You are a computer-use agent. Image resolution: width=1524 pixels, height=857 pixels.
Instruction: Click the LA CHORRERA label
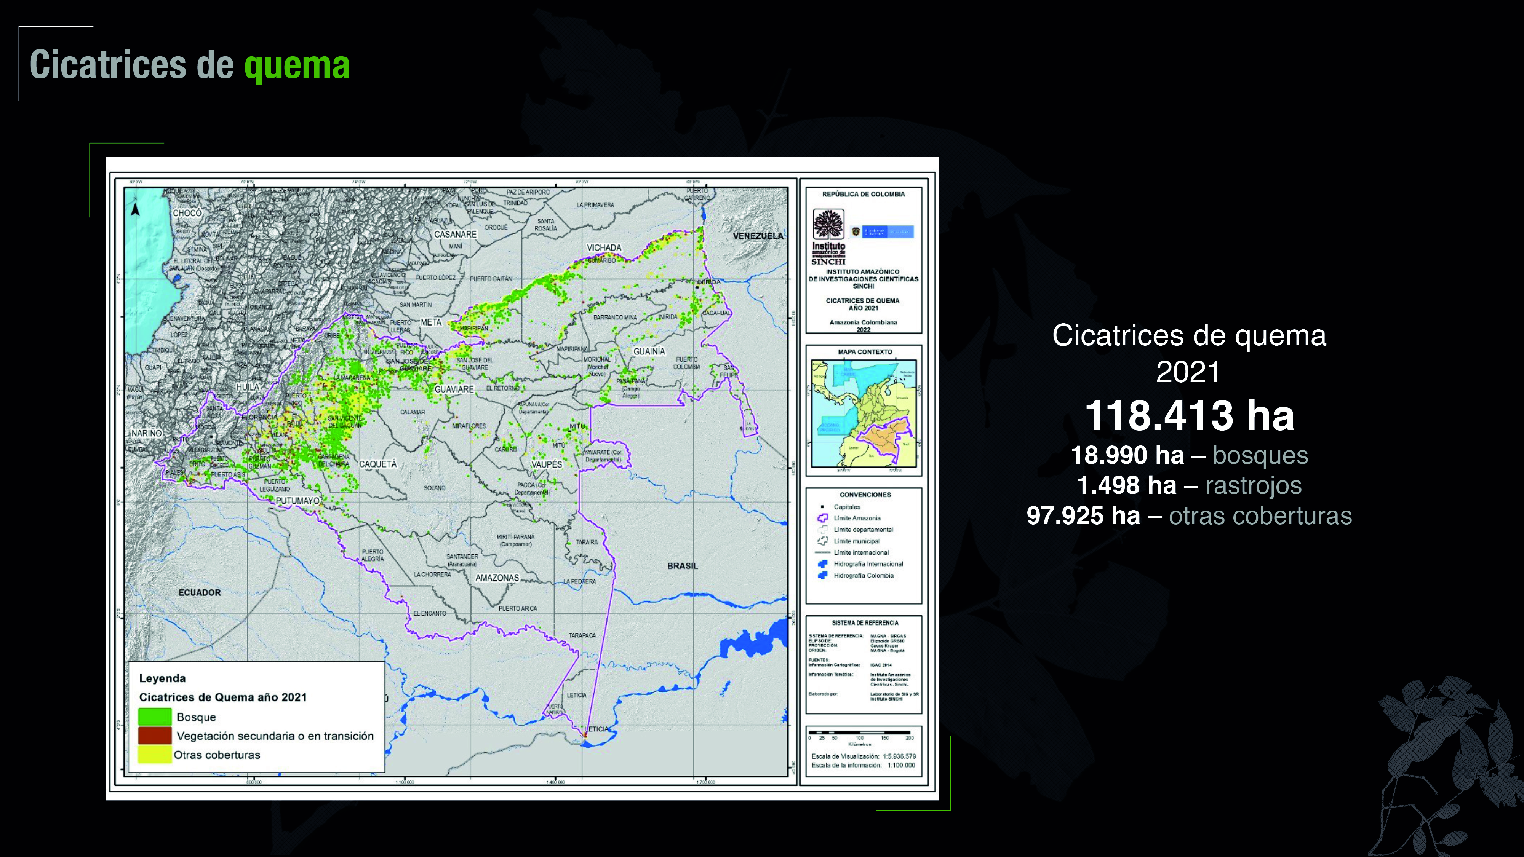pos(432,575)
